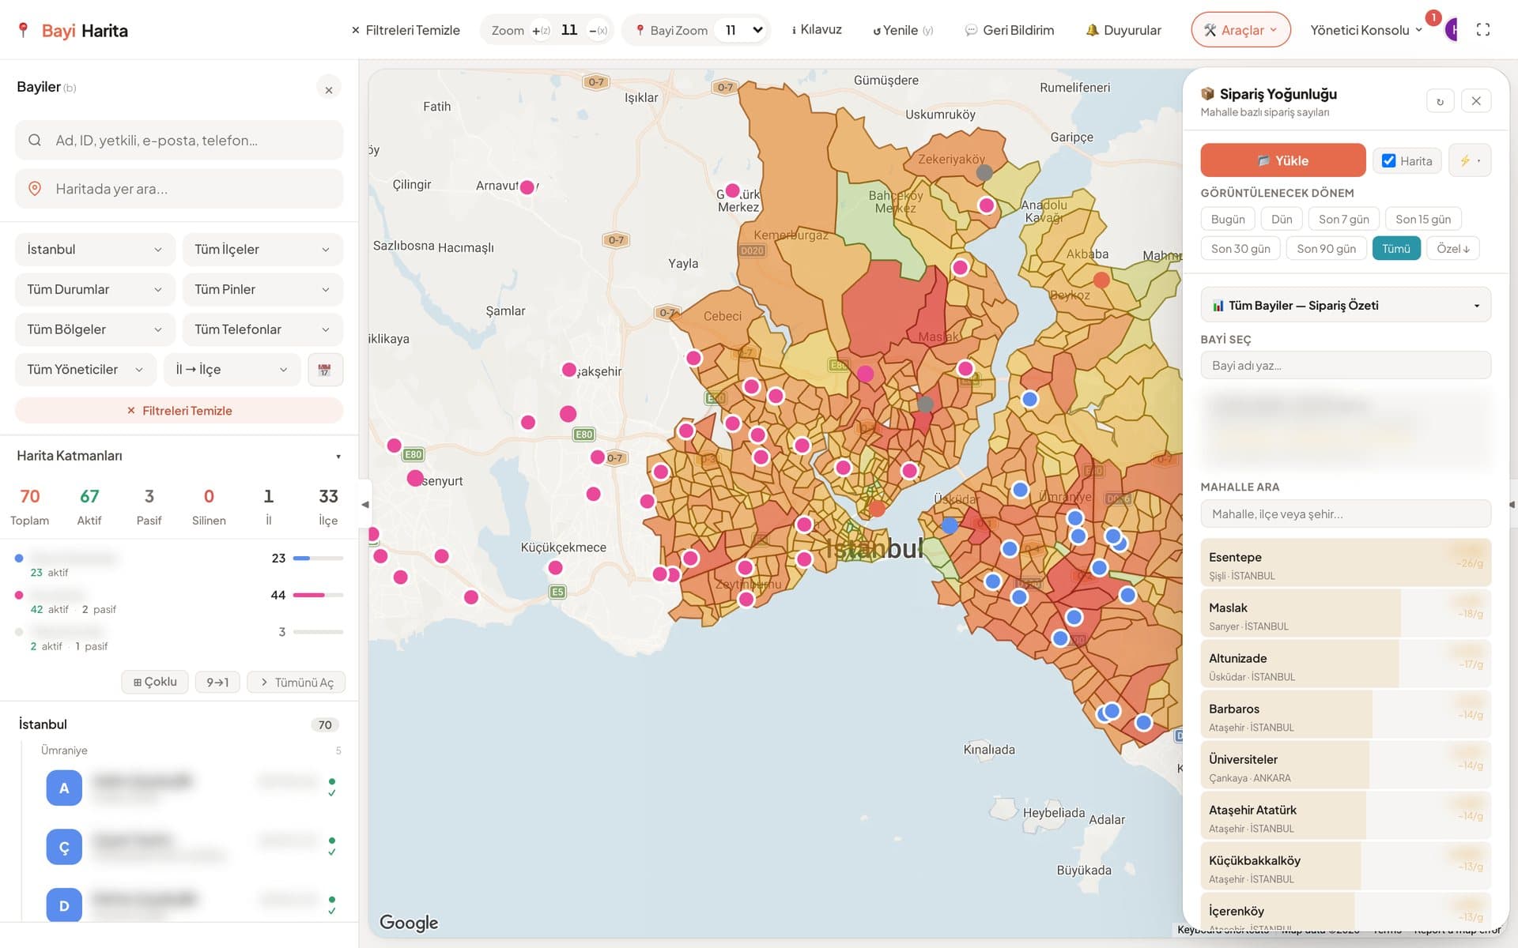1518x948 pixels.
Task: Focus the Haritada yer ara search field
Action: (179, 189)
